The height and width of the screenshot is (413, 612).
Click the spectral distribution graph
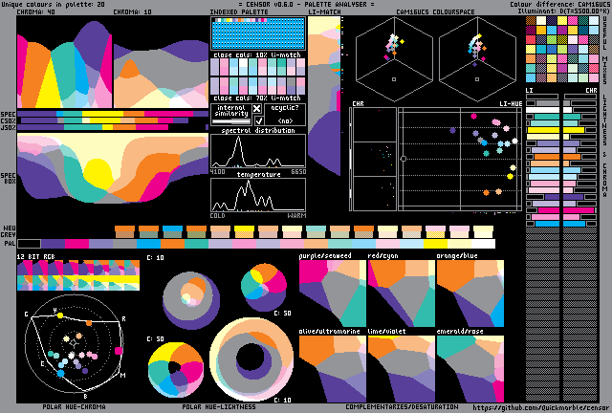click(x=258, y=152)
